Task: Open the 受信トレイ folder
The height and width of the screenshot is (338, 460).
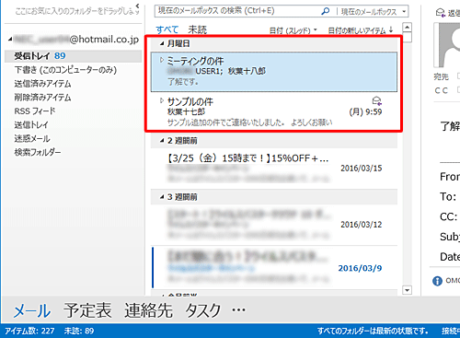Action: point(73,56)
